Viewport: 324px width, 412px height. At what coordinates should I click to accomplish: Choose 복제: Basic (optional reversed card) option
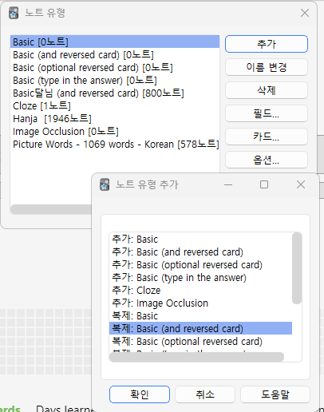coord(200,341)
